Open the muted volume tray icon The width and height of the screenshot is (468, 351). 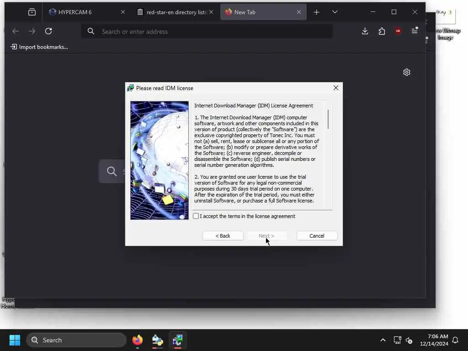coord(409,340)
